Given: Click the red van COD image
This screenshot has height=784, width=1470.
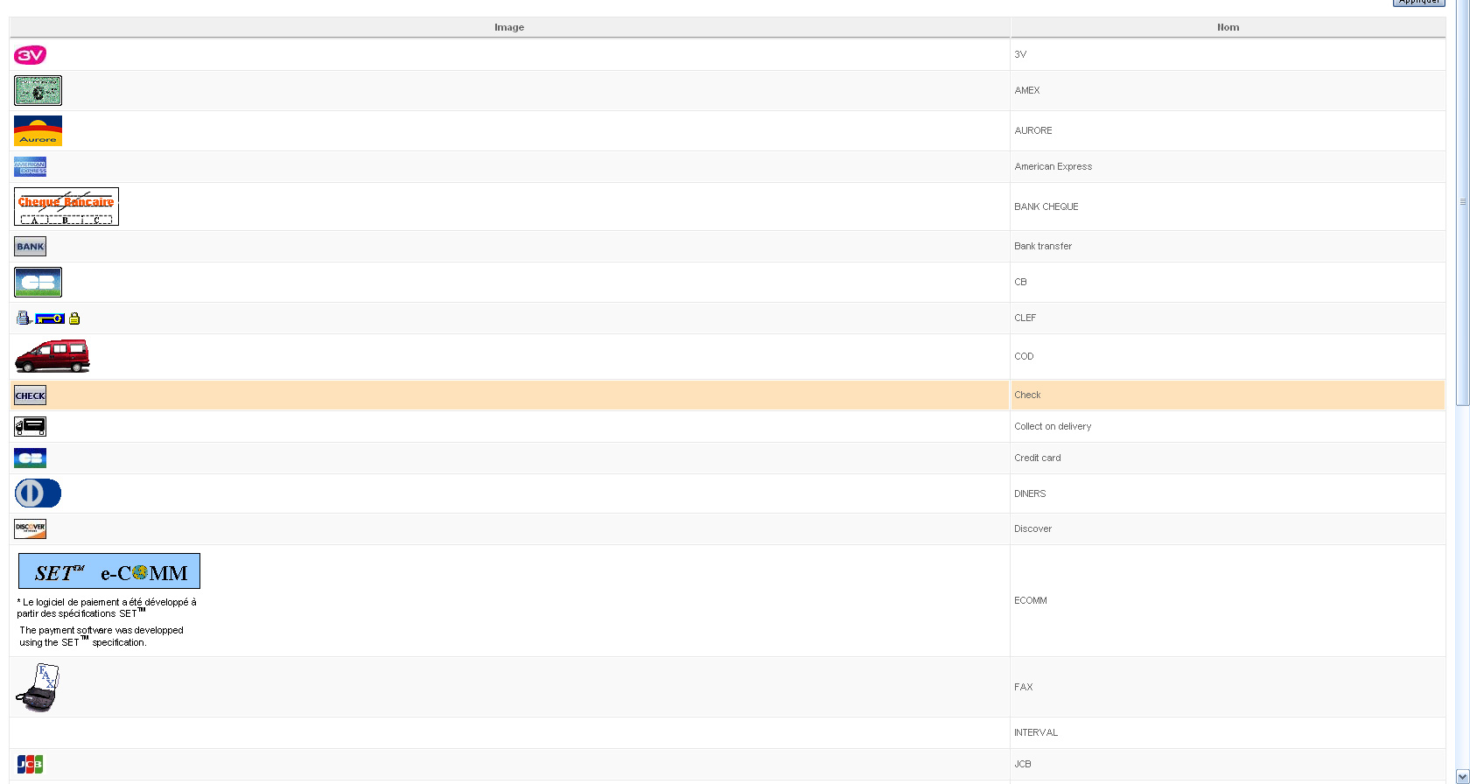Looking at the screenshot, I should pos(52,356).
